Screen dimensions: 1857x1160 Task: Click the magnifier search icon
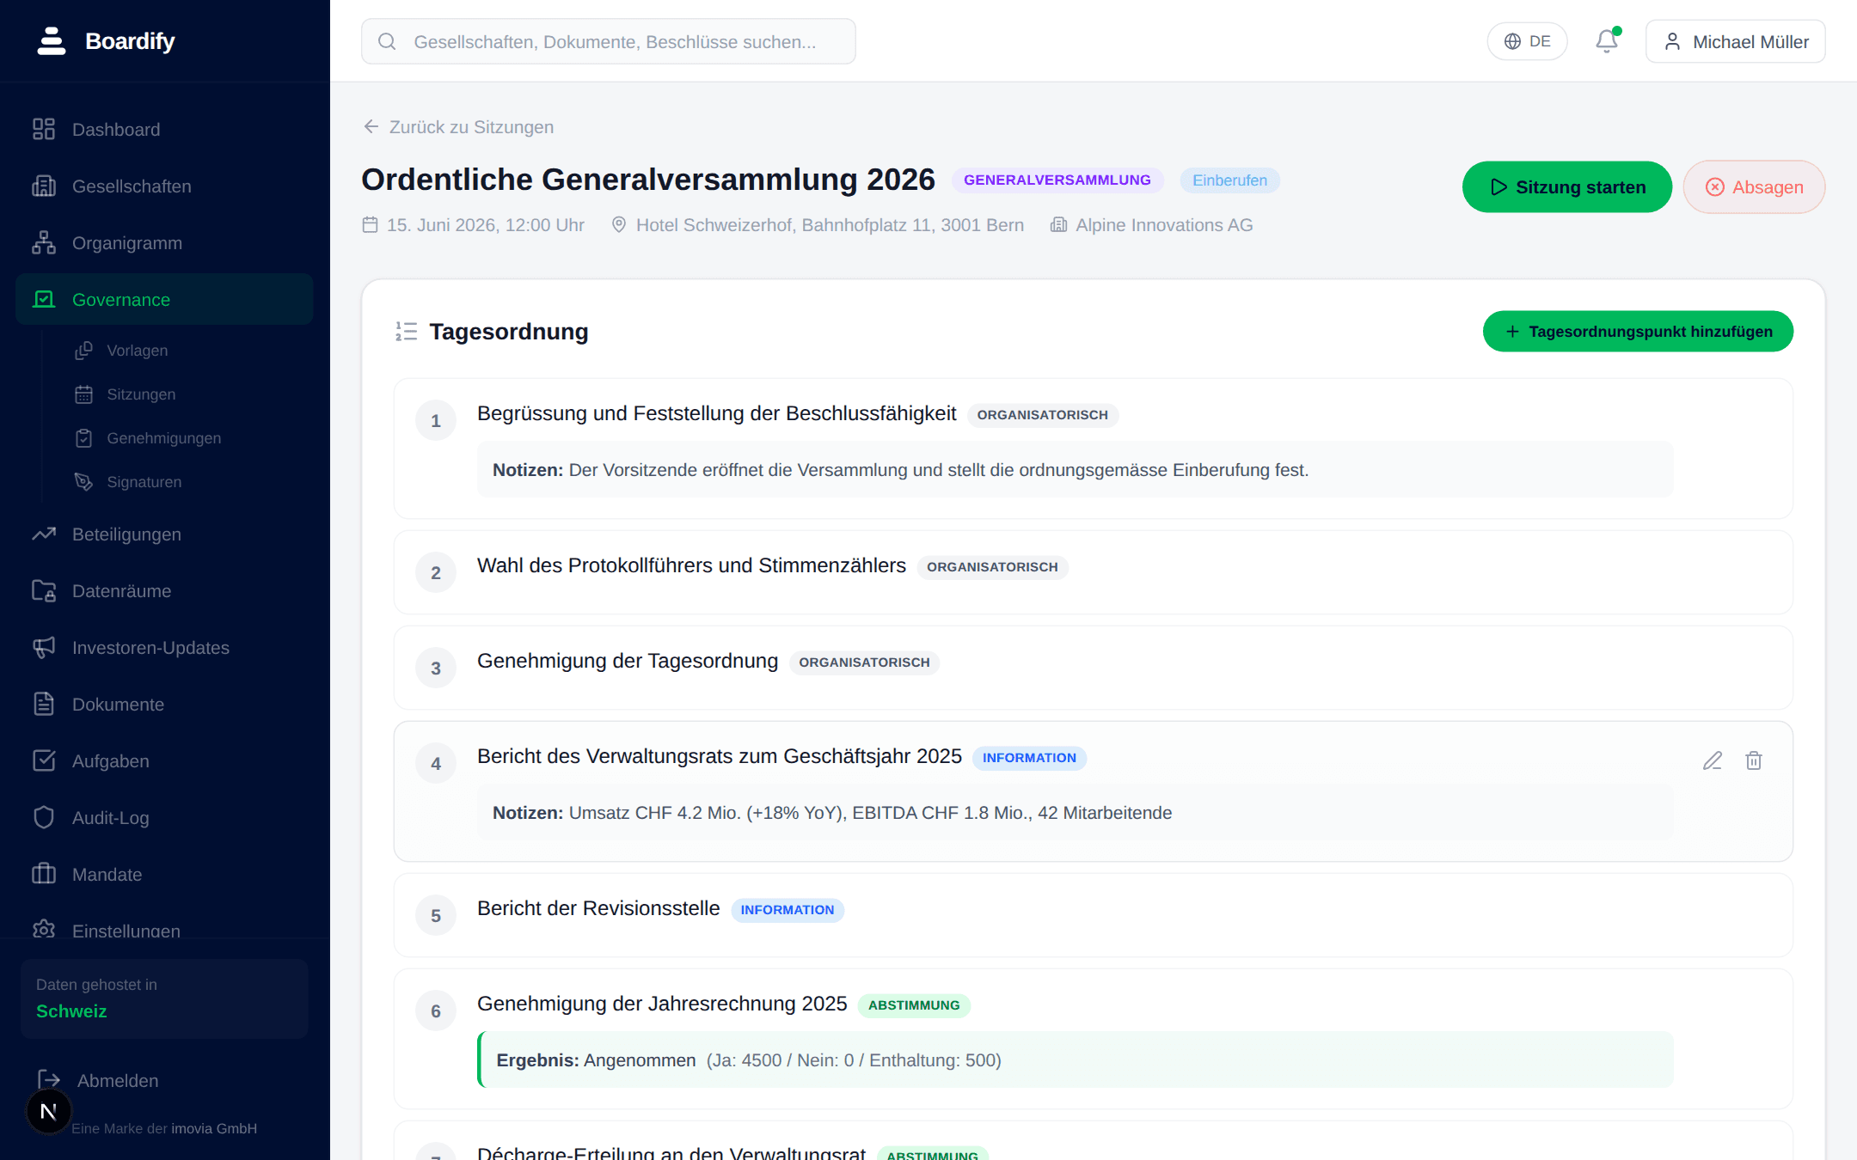click(x=387, y=41)
